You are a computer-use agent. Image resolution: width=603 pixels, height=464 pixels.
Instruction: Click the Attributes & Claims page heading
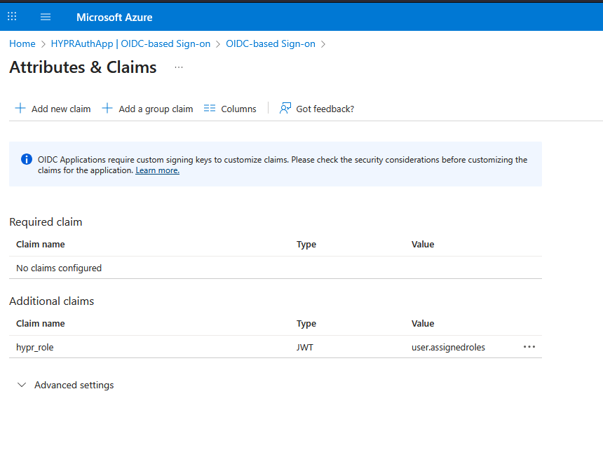click(x=83, y=67)
